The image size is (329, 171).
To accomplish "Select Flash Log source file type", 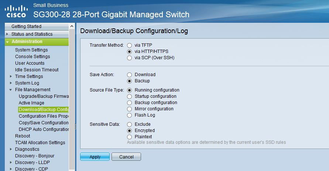I will [x=129, y=115].
